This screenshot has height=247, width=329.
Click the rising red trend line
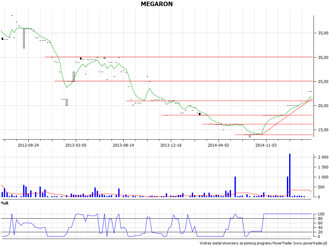(x=288, y=116)
